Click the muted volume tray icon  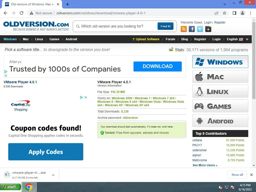220,187
